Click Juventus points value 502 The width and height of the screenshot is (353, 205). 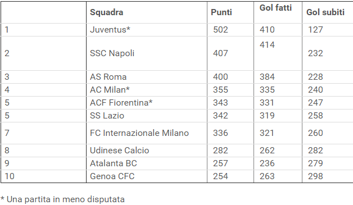[220, 30]
